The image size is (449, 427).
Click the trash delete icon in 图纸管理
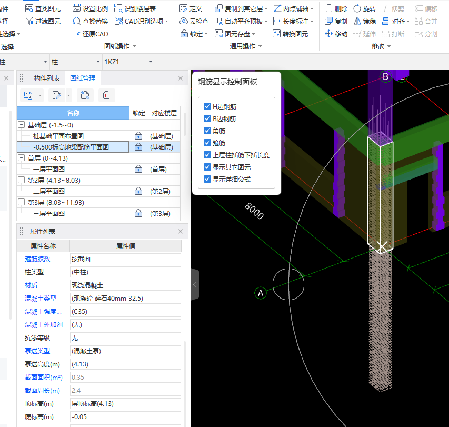pos(106,95)
